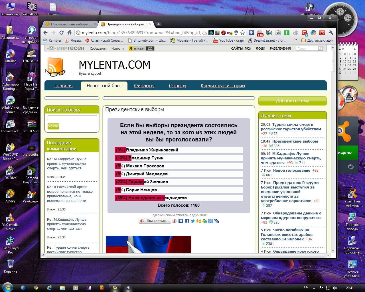Open the Новое голосование topic link
This screenshot has width=365, height=292.
[x=291, y=170]
